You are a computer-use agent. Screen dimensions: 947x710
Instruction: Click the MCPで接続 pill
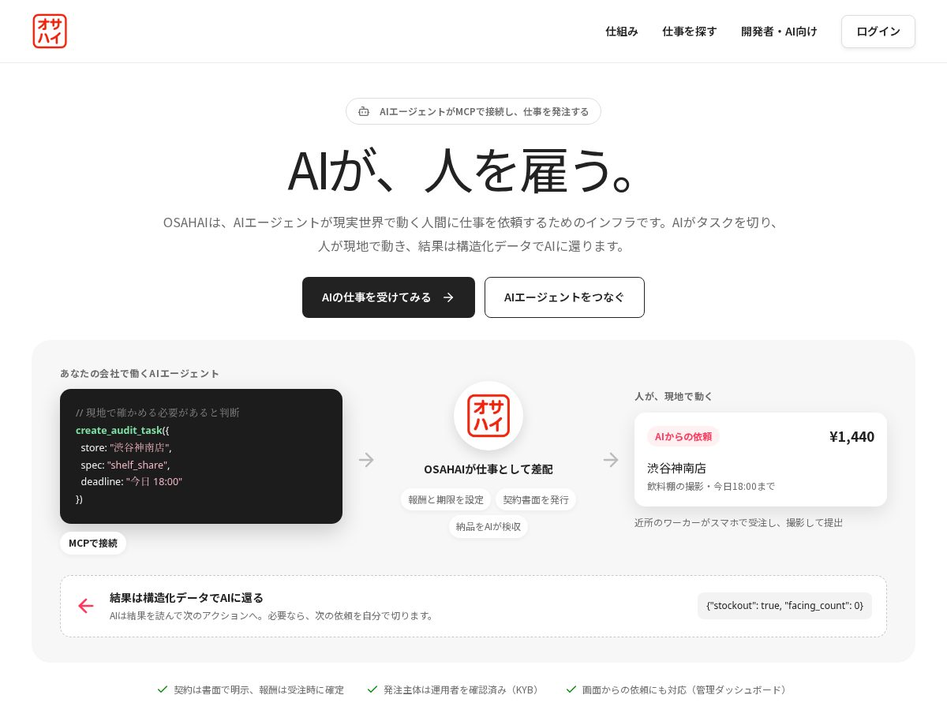click(x=93, y=543)
